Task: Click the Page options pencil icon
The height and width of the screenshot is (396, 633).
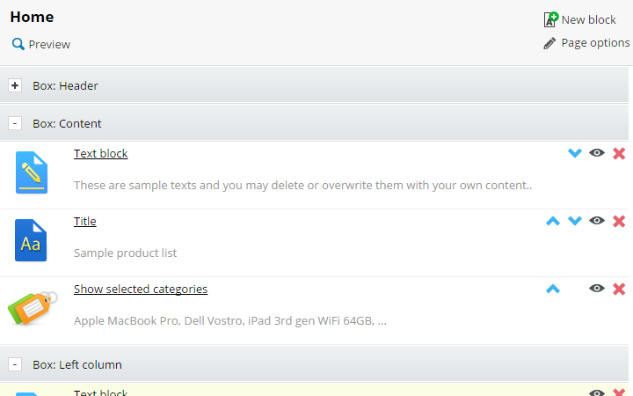Action: point(549,43)
